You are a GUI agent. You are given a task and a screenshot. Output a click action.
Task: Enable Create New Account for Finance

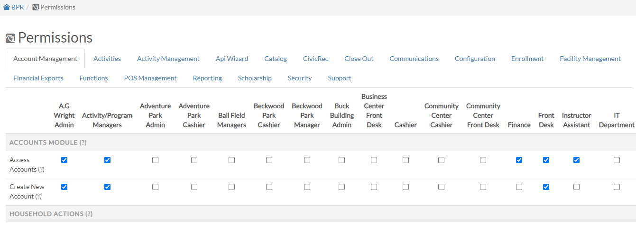point(519,187)
